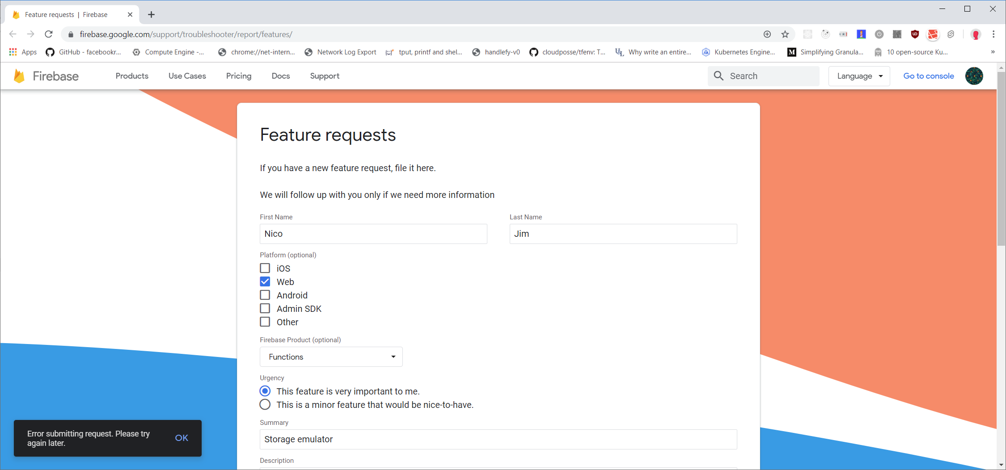Click the search magnifier icon
The image size is (1006, 470).
tap(719, 76)
